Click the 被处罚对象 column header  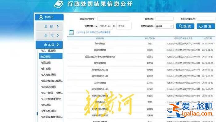(x=150, y=39)
